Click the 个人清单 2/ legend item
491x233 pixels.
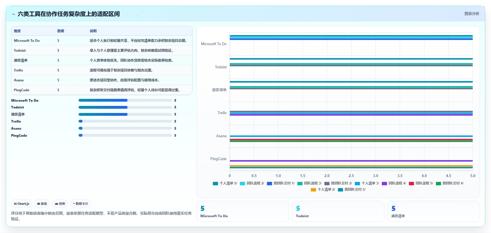323,190
